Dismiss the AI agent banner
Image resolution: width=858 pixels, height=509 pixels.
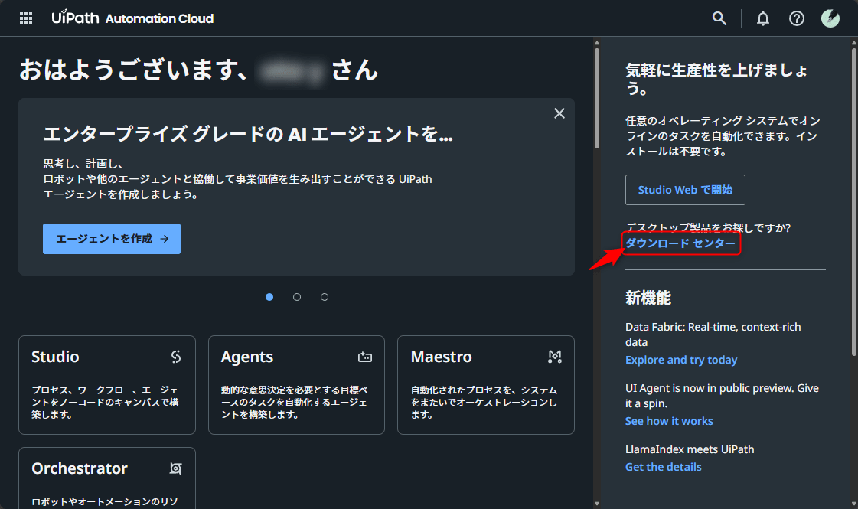(559, 113)
